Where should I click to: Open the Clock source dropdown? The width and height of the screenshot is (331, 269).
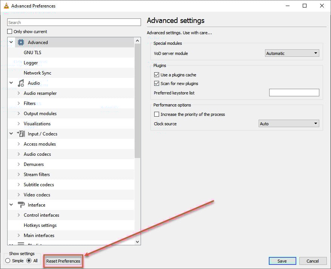289,124
